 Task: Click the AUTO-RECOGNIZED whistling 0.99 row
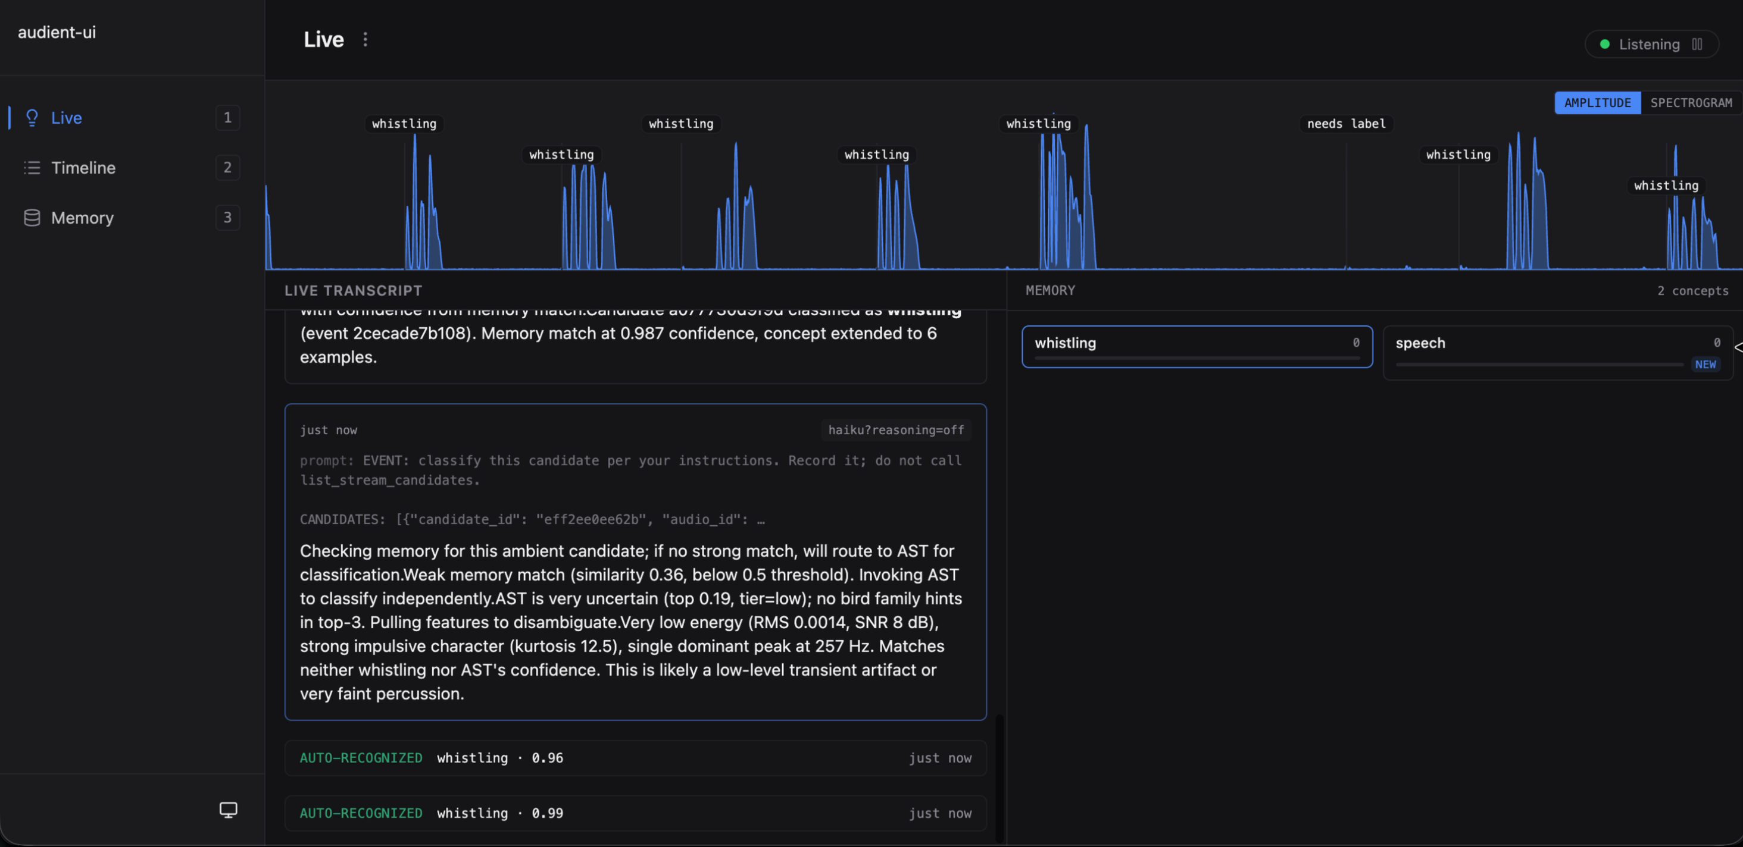tap(635, 813)
